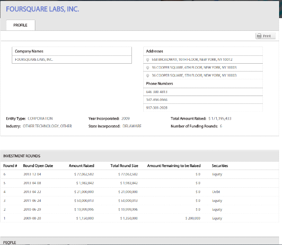
Task: Click round date 2013-12-04
Action: pyautogui.click(x=32, y=174)
